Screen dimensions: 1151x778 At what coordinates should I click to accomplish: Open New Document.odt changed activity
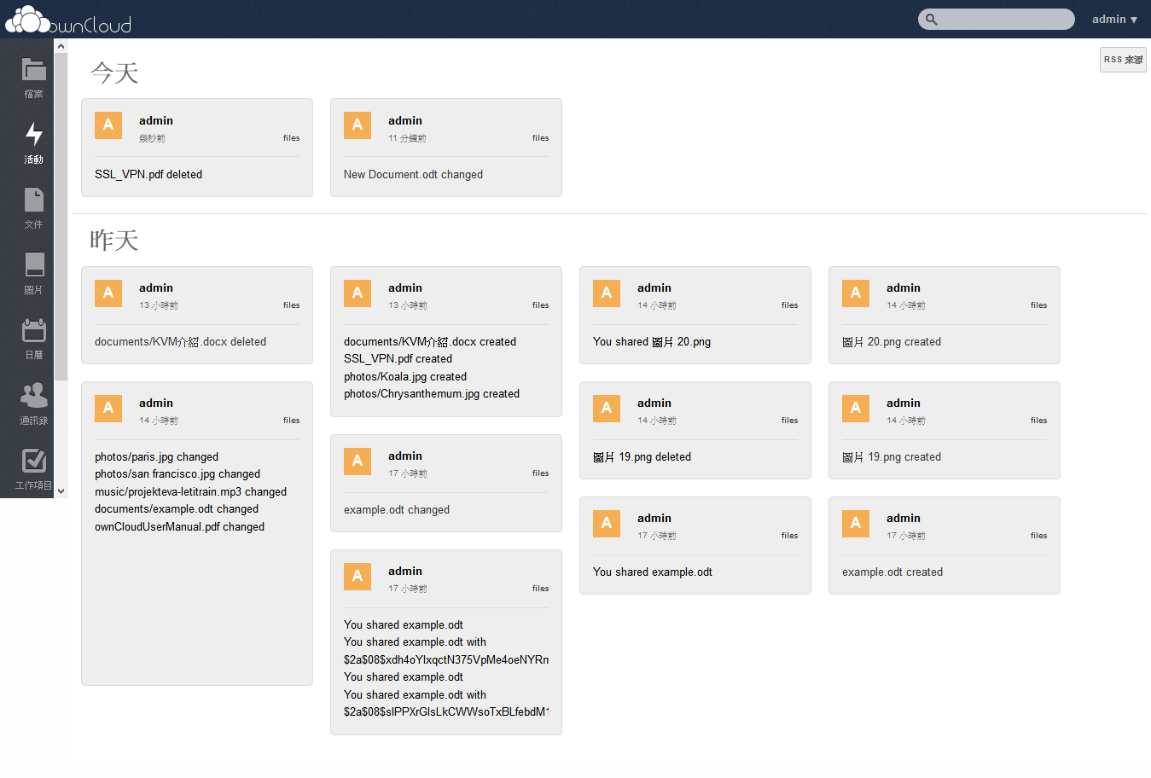point(413,174)
